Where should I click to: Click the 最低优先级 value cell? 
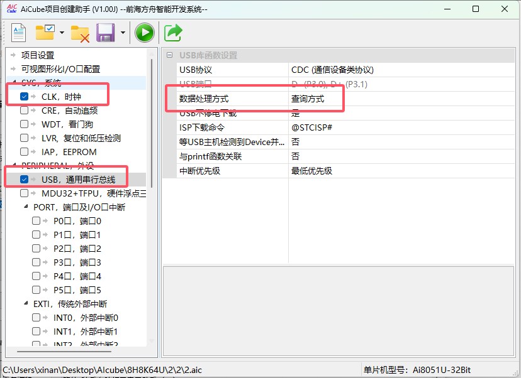pyautogui.click(x=401, y=171)
